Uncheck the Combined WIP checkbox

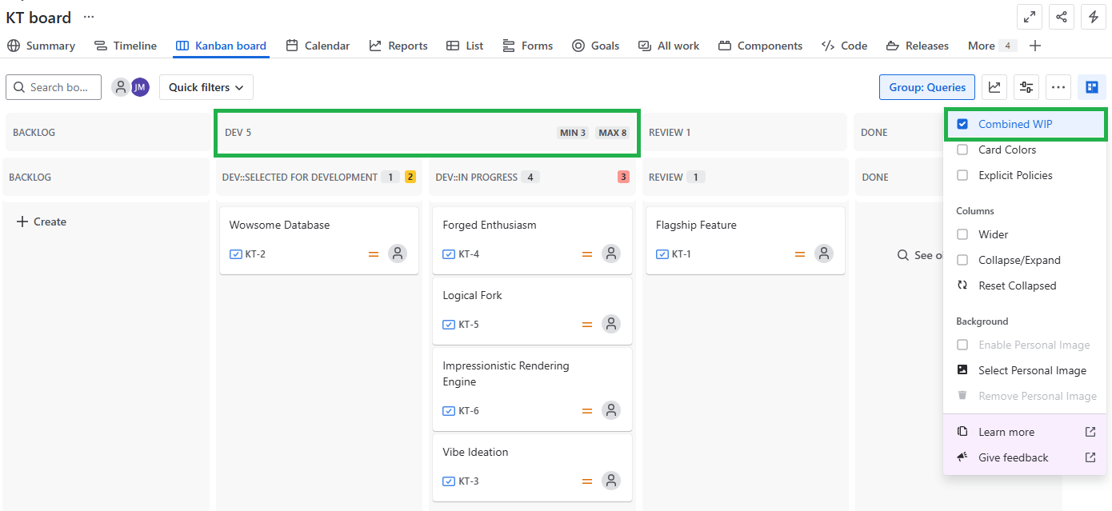[962, 124]
